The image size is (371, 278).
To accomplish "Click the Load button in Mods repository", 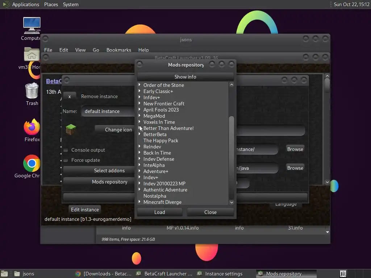I will [160, 212].
